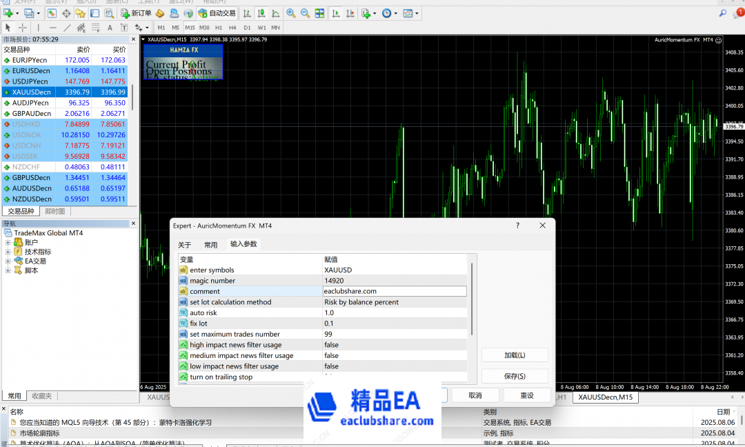Switch the chart to bar chart type
This screenshot has height=447, width=745.
247,13
